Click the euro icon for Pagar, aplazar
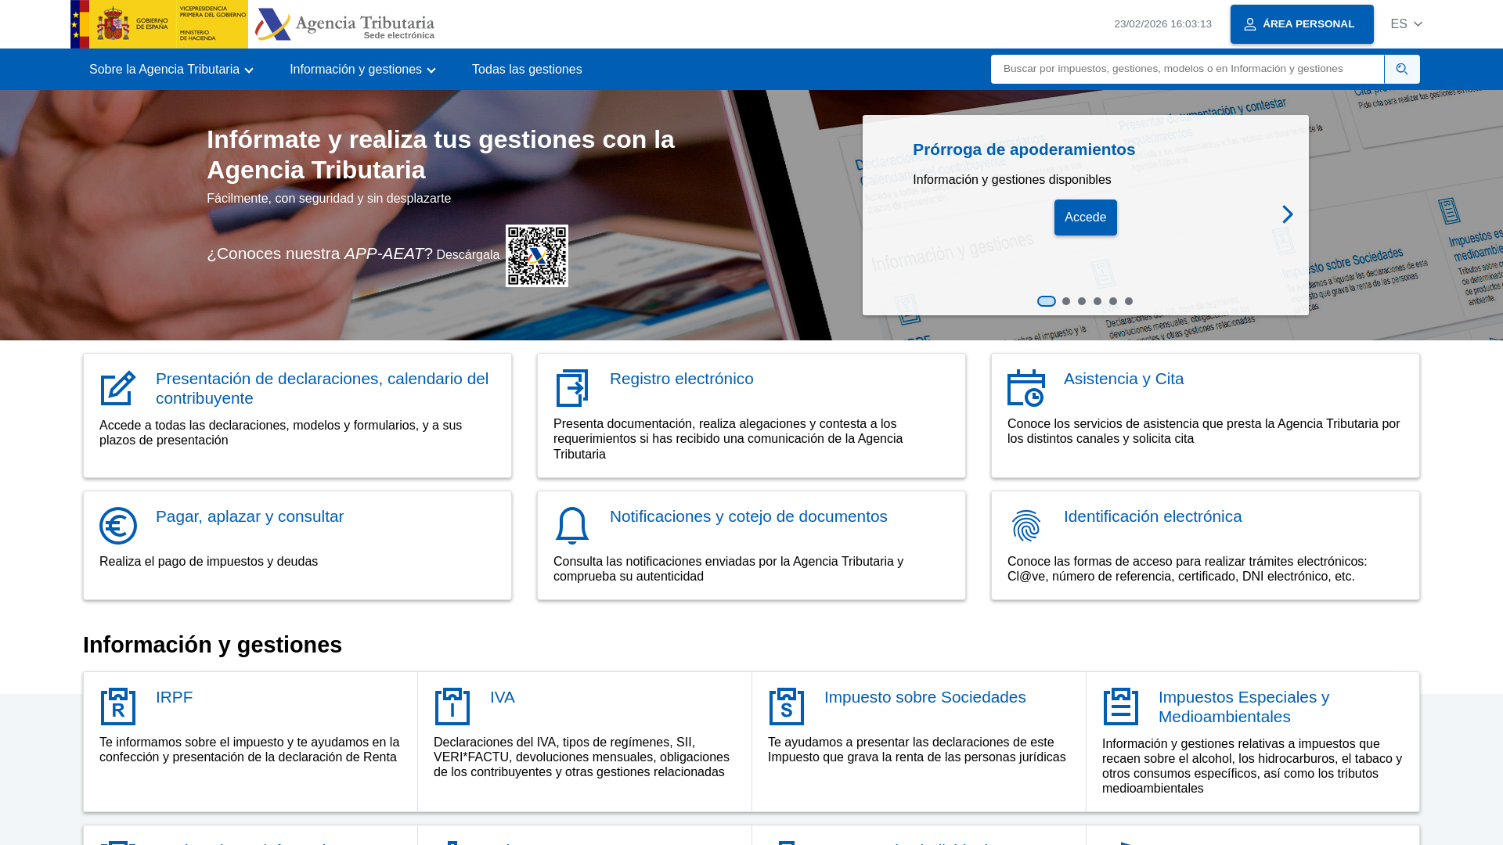Screen dimensions: 1503x845 click(118, 526)
